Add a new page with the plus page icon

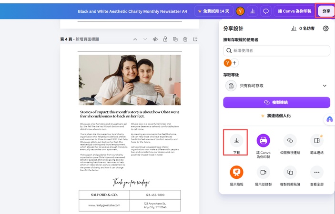pyautogui.click(x=195, y=39)
